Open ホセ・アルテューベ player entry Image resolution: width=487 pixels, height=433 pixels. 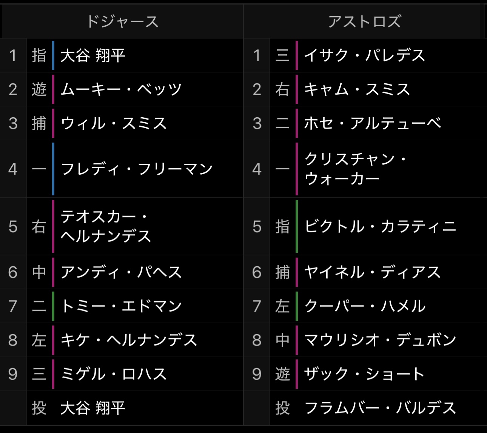[x=365, y=123]
